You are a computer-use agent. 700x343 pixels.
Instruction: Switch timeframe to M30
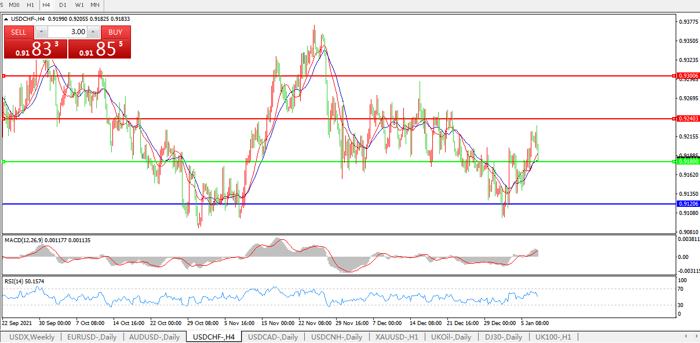click(13, 5)
